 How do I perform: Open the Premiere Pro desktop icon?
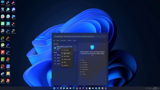pyautogui.click(x=8, y=45)
